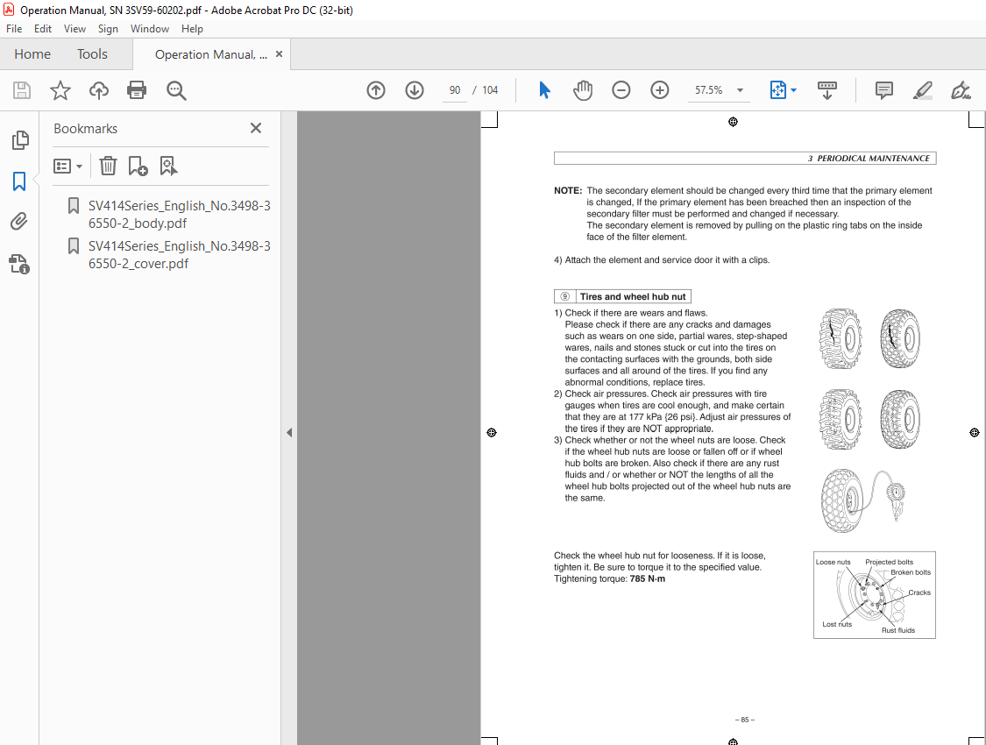
Task: Switch to the Tools tab
Action: (92, 54)
